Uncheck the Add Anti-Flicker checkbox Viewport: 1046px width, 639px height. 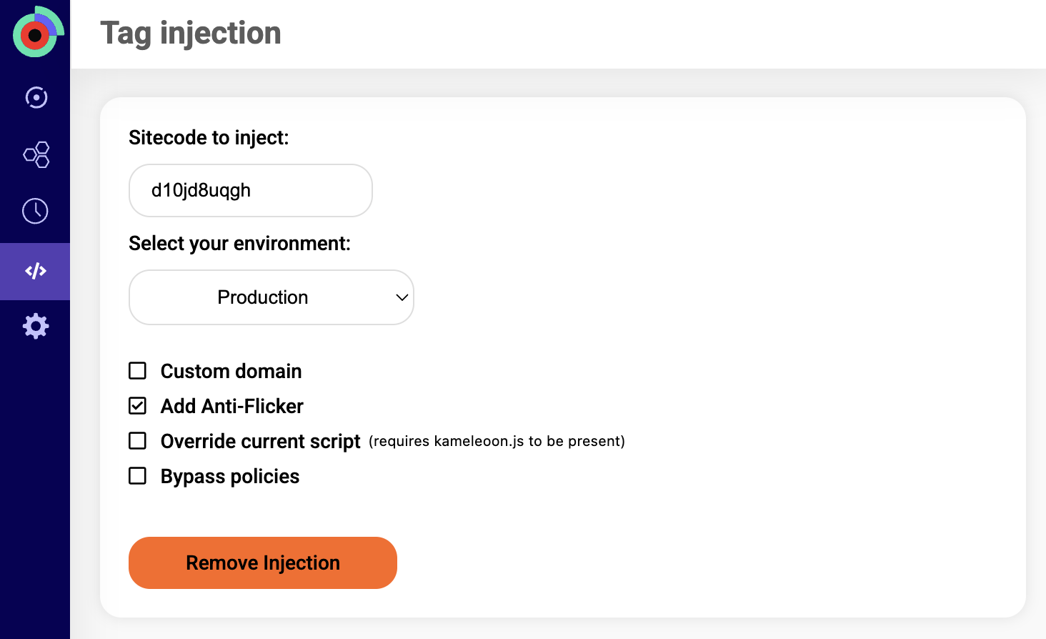point(138,406)
